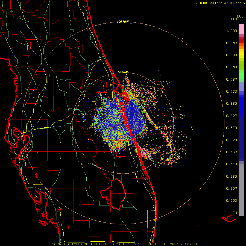The image size is (246, 246).
Task: Click the 0.520 value on the color scale
Action: tap(232, 140)
